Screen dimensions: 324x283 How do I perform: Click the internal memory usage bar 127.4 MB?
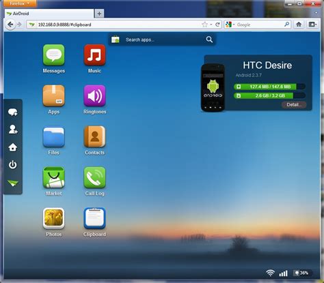pos(269,87)
